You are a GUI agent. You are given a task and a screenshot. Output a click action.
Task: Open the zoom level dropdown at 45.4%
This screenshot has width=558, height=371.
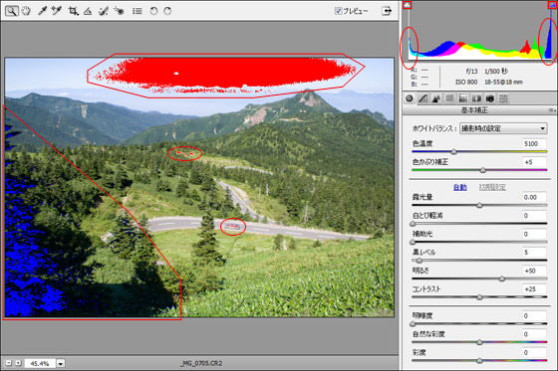click(x=61, y=363)
